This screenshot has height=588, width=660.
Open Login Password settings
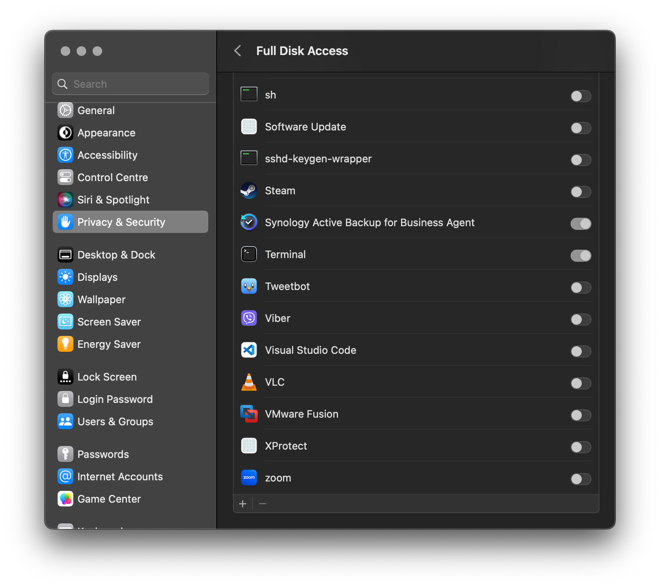(x=130, y=399)
